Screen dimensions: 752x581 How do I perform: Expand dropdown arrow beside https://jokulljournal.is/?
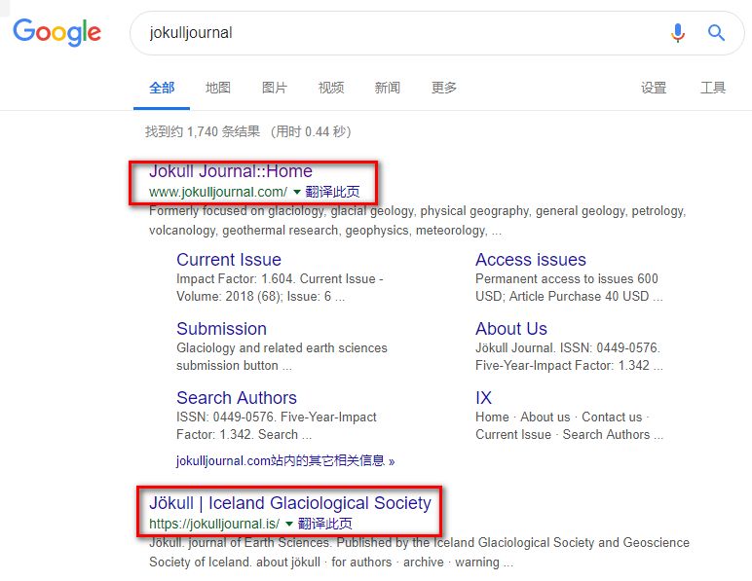click(289, 524)
